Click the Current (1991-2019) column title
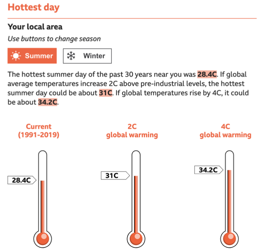This screenshot has height=250, width=266. tap(38, 131)
